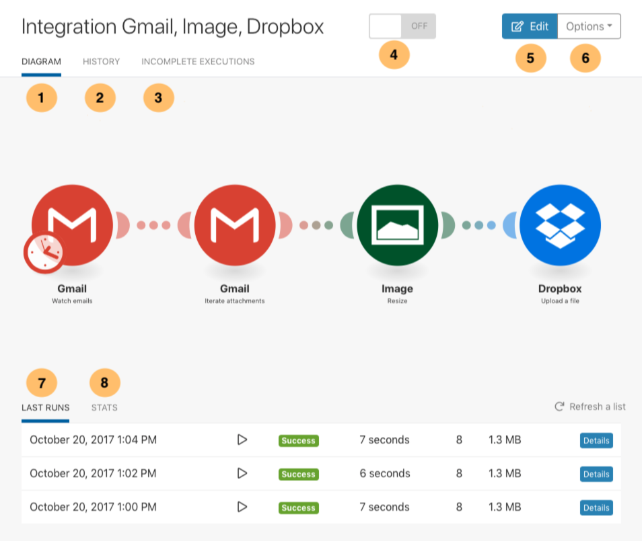Click play icon for 1:02 PM run

click(x=242, y=473)
